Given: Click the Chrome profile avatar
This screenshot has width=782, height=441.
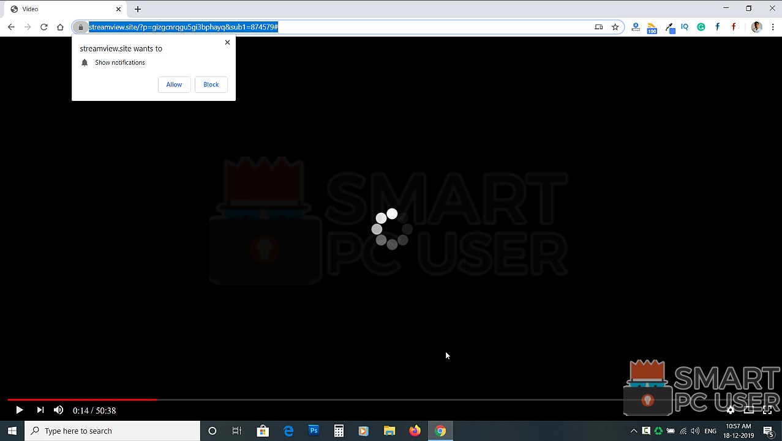Looking at the screenshot, I should (756, 27).
